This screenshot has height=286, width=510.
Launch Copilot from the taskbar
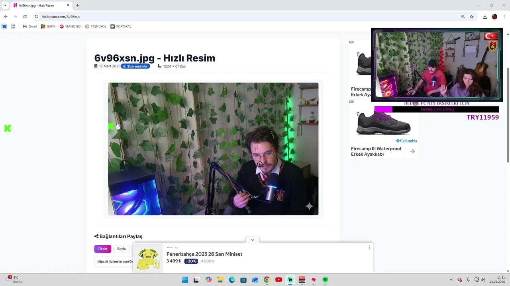pyautogui.click(x=208, y=280)
